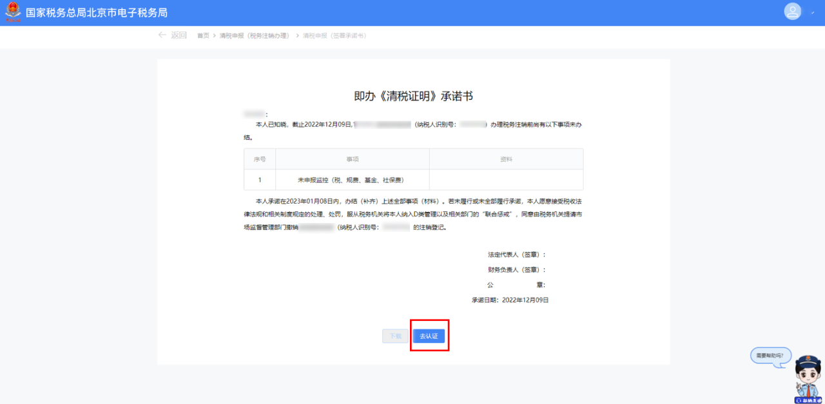Open the user avatar profile icon
825x404 pixels.
(792, 12)
